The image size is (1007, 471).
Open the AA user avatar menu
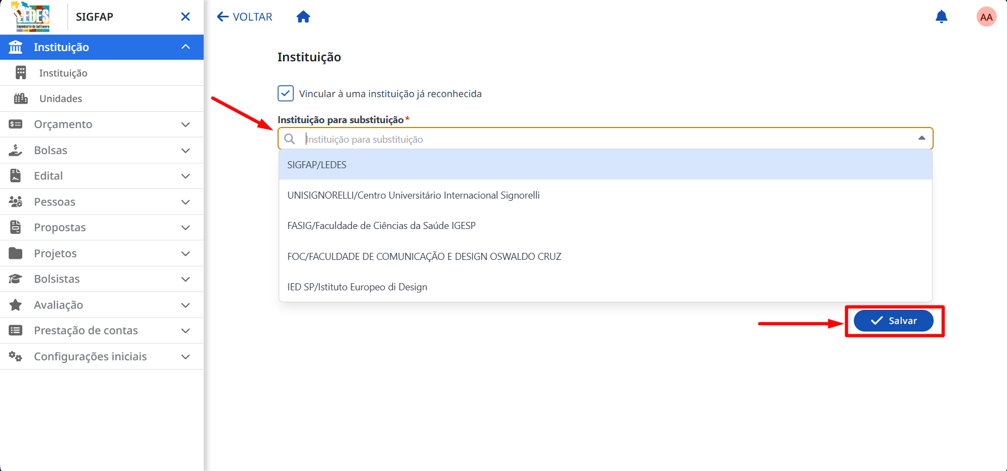pyautogui.click(x=986, y=17)
